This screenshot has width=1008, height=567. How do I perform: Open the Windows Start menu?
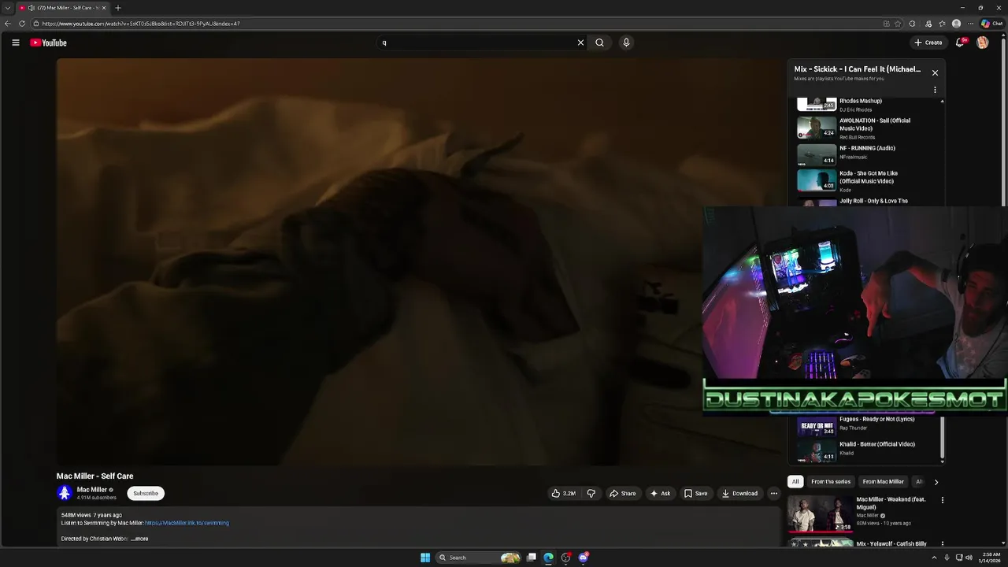[425, 558]
